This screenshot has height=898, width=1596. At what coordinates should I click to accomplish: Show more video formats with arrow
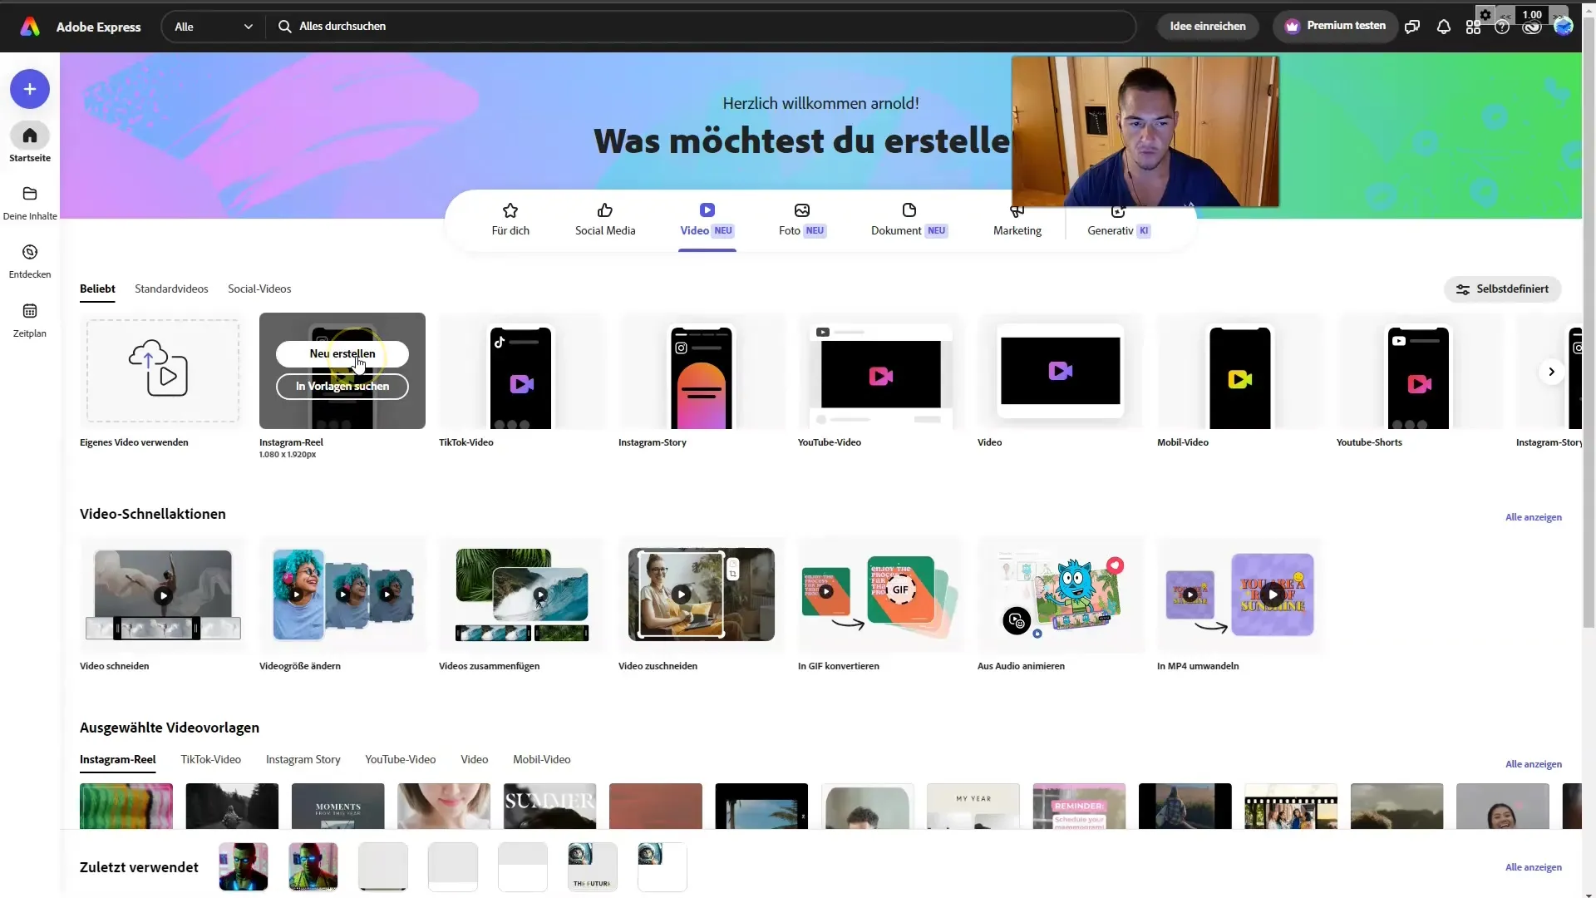pos(1551,372)
